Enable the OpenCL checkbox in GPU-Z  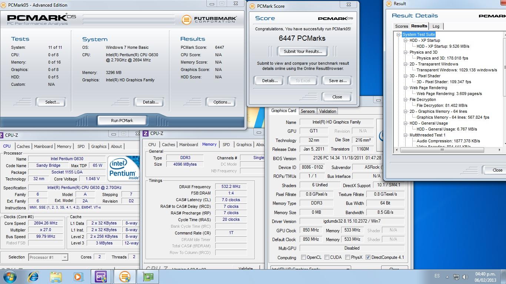point(303,257)
